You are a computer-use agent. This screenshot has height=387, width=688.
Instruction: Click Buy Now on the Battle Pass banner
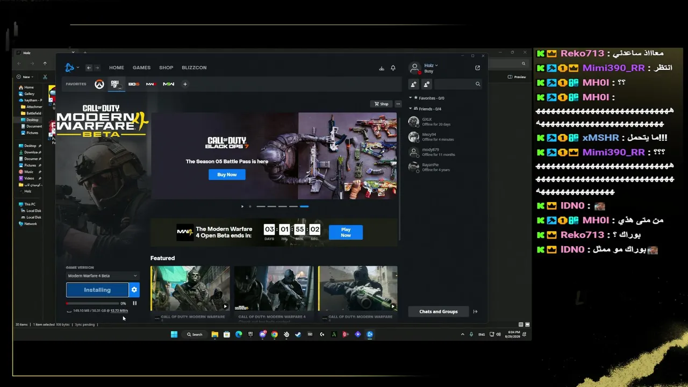(x=227, y=175)
